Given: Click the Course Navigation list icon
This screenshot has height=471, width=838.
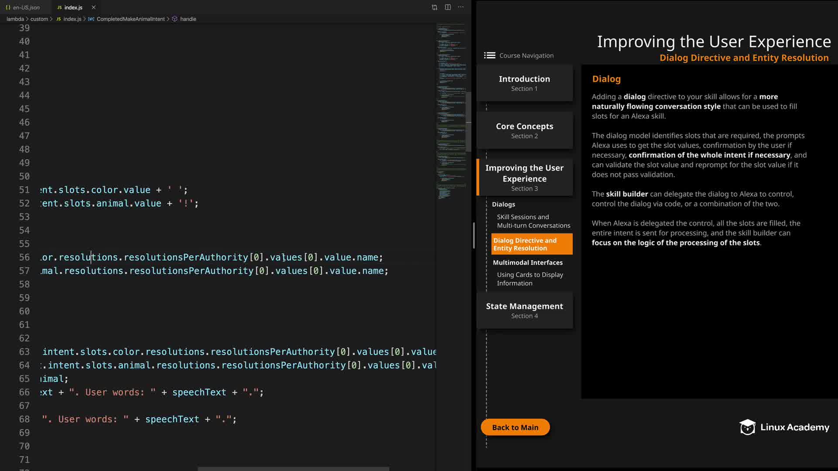Looking at the screenshot, I should click(x=490, y=55).
